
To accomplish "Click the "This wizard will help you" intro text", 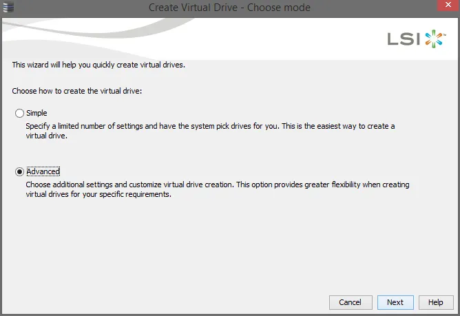I will coord(98,65).
